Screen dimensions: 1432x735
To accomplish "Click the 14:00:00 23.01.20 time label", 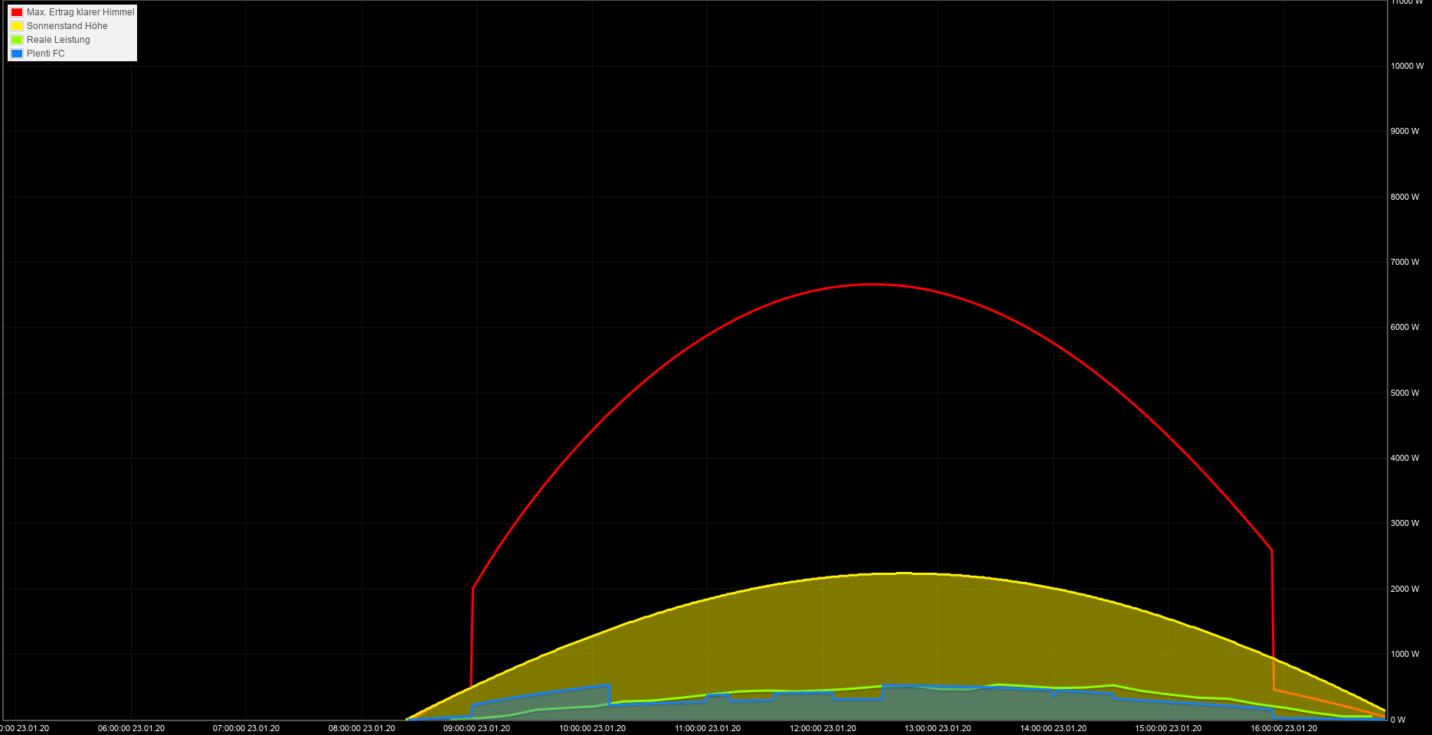I will pyautogui.click(x=1053, y=729).
